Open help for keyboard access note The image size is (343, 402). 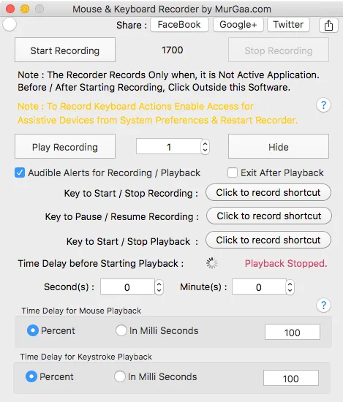coord(323,105)
